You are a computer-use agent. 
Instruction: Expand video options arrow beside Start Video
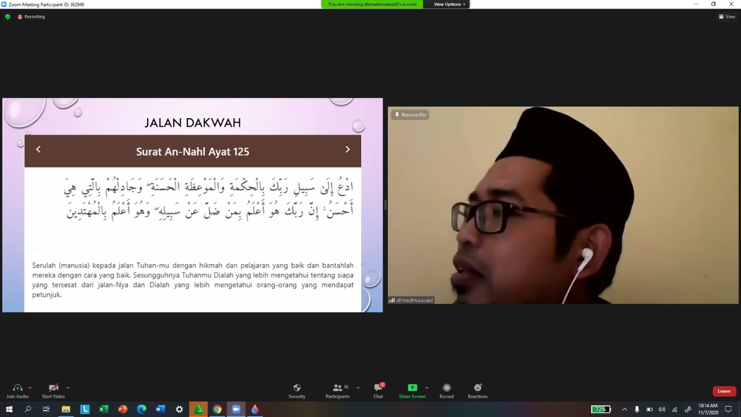pyautogui.click(x=68, y=387)
